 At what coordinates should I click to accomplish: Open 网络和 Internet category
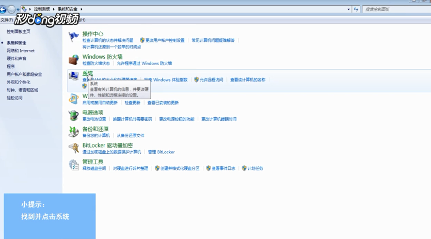[21, 51]
